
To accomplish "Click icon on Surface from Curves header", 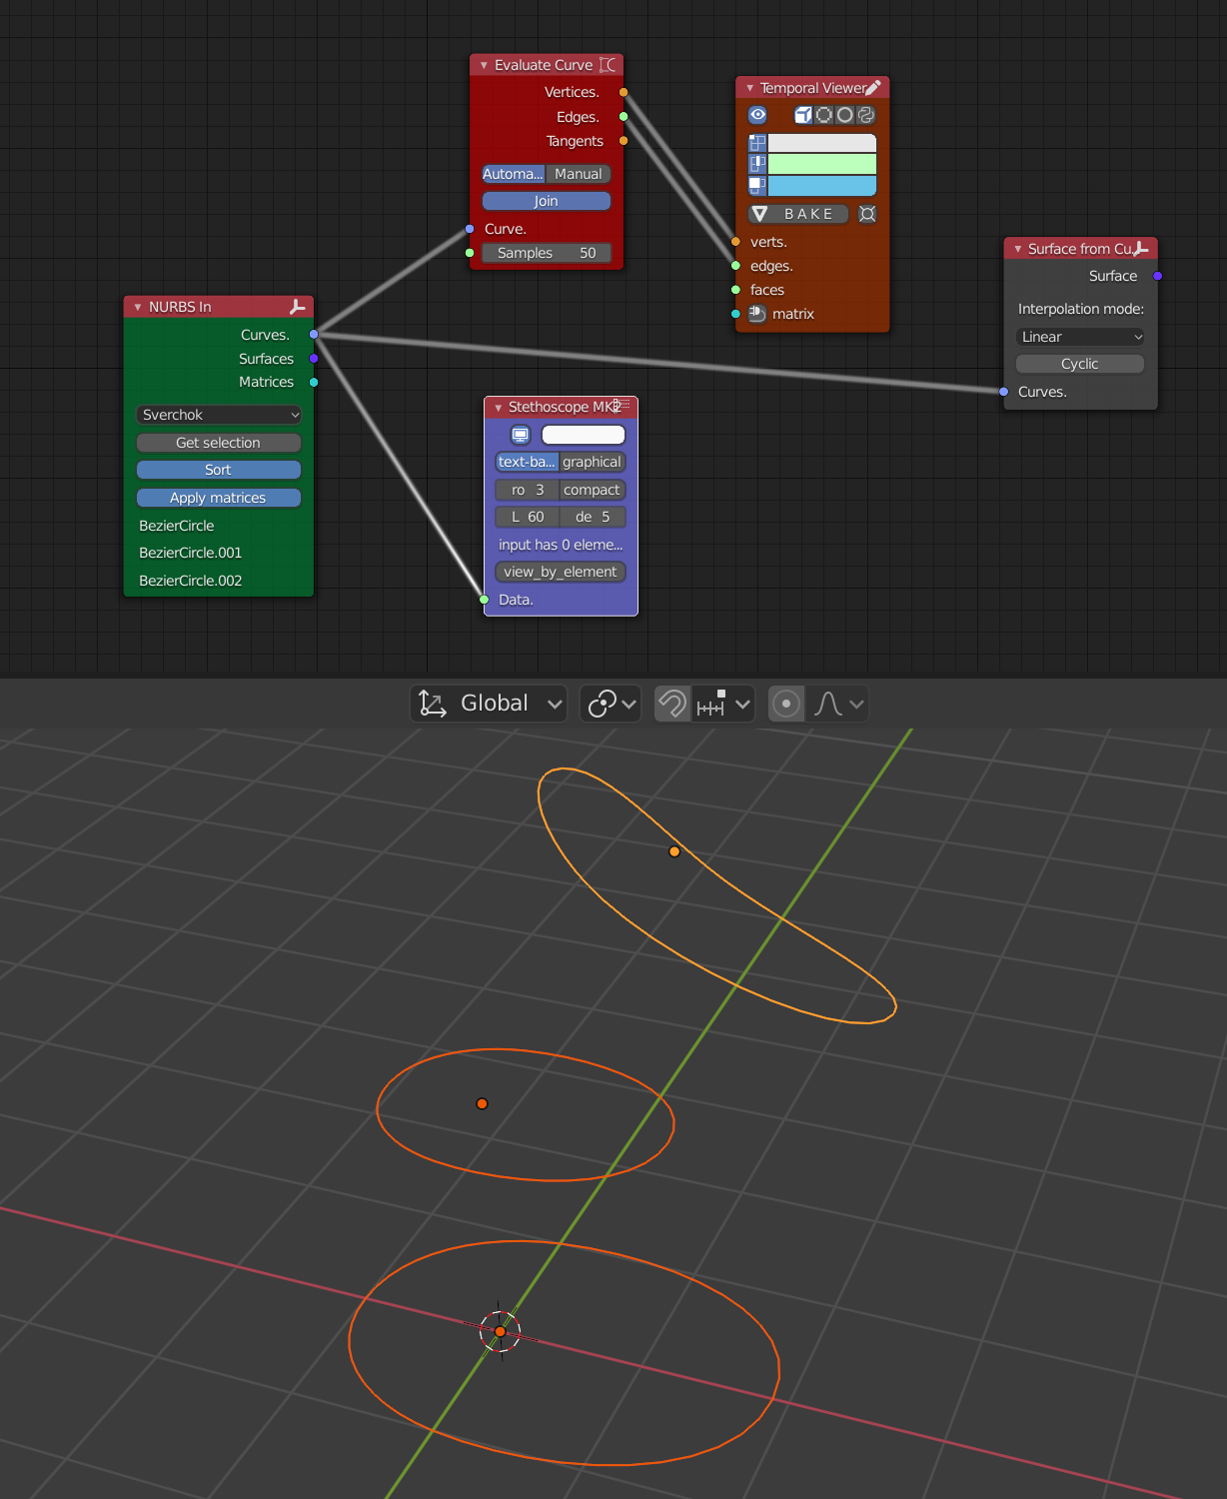I will click(1140, 249).
